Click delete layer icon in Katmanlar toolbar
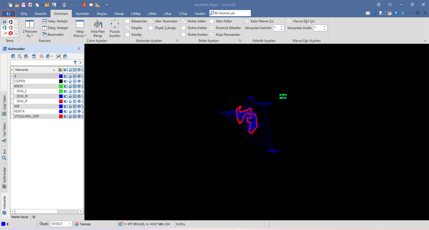The height and width of the screenshot is (230, 429). point(19,56)
